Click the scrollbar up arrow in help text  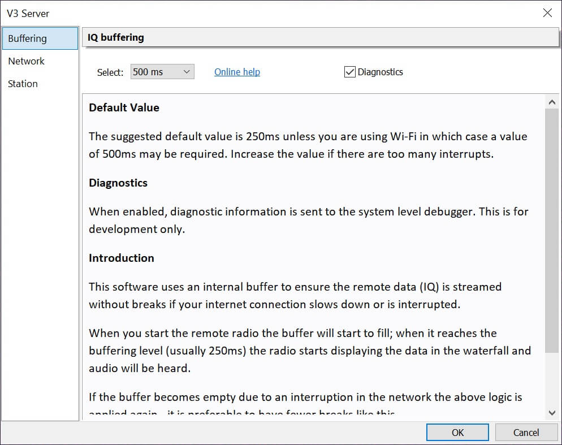[x=552, y=102]
